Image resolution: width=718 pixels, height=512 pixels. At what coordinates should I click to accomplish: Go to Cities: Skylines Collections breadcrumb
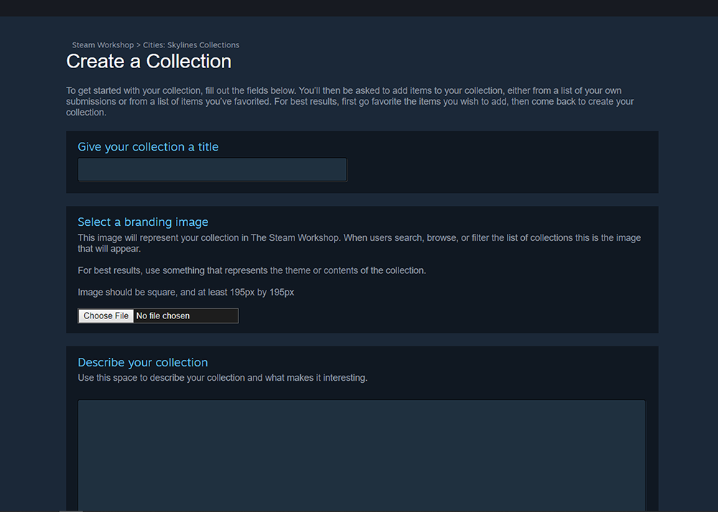coord(191,45)
